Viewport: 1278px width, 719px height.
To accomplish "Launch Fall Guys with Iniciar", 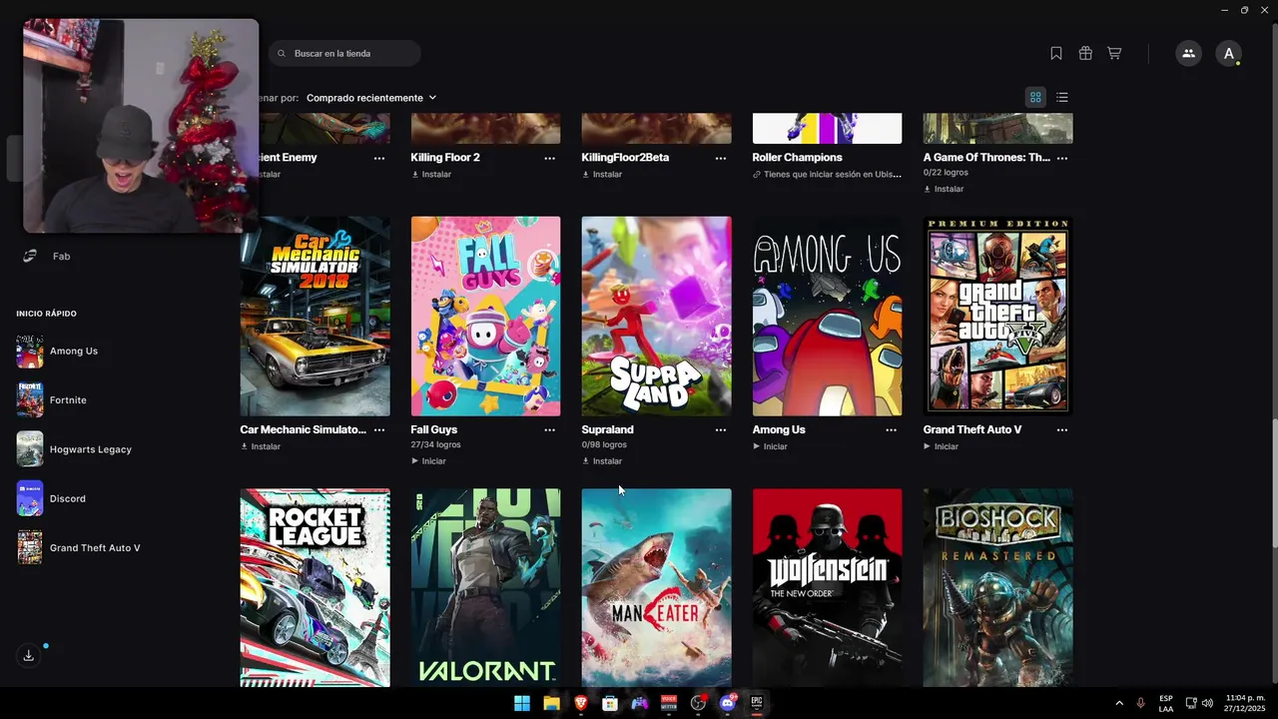I will (428, 461).
